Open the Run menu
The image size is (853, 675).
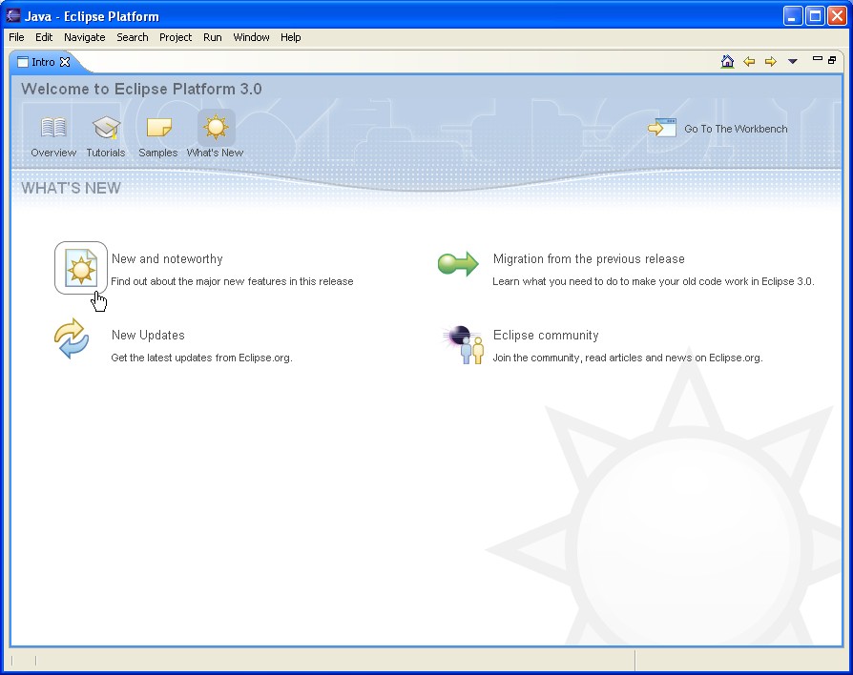(212, 37)
